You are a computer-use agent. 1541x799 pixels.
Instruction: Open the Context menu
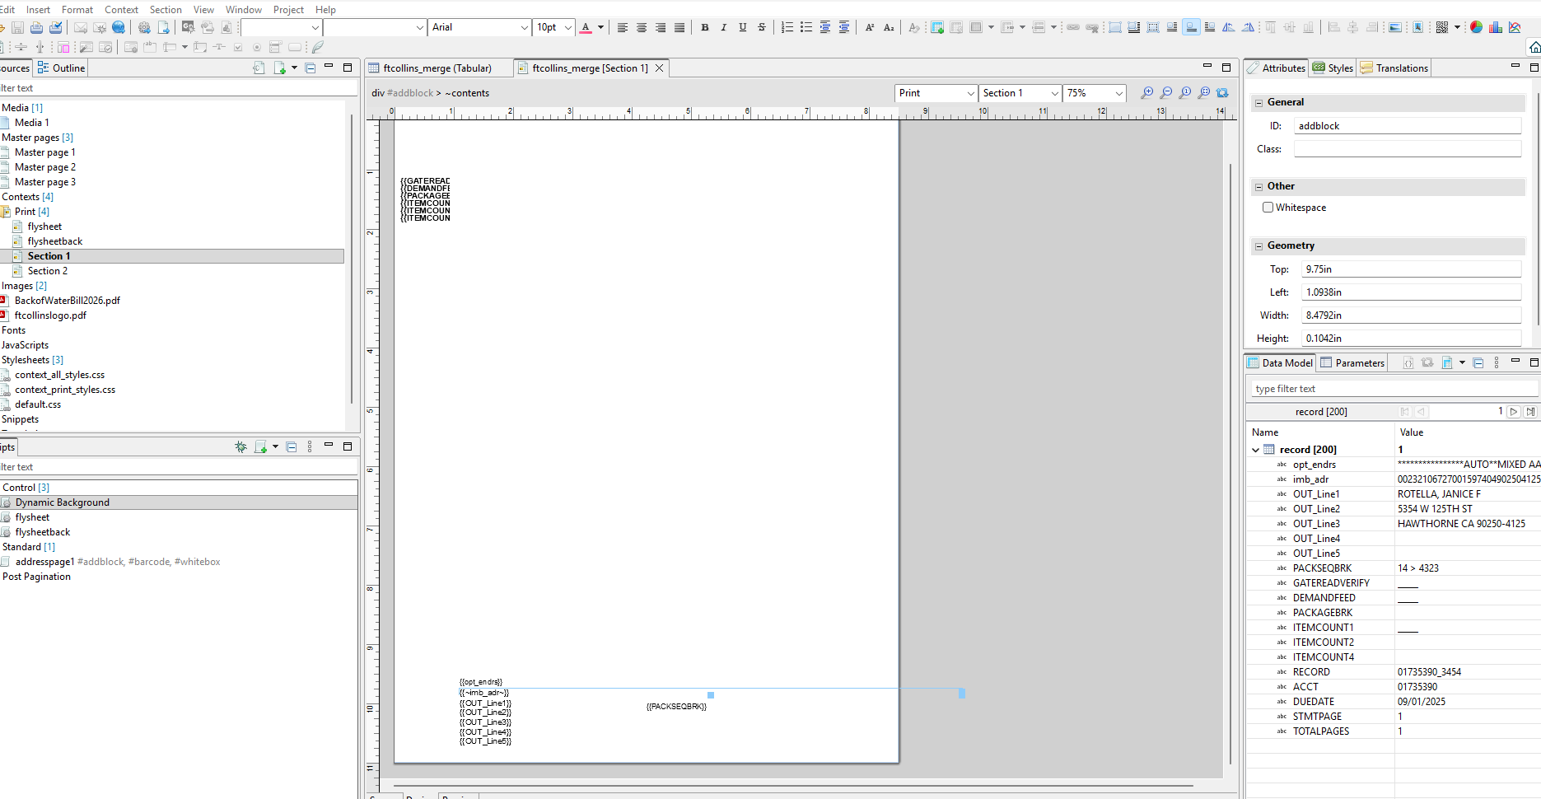click(121, 9)
